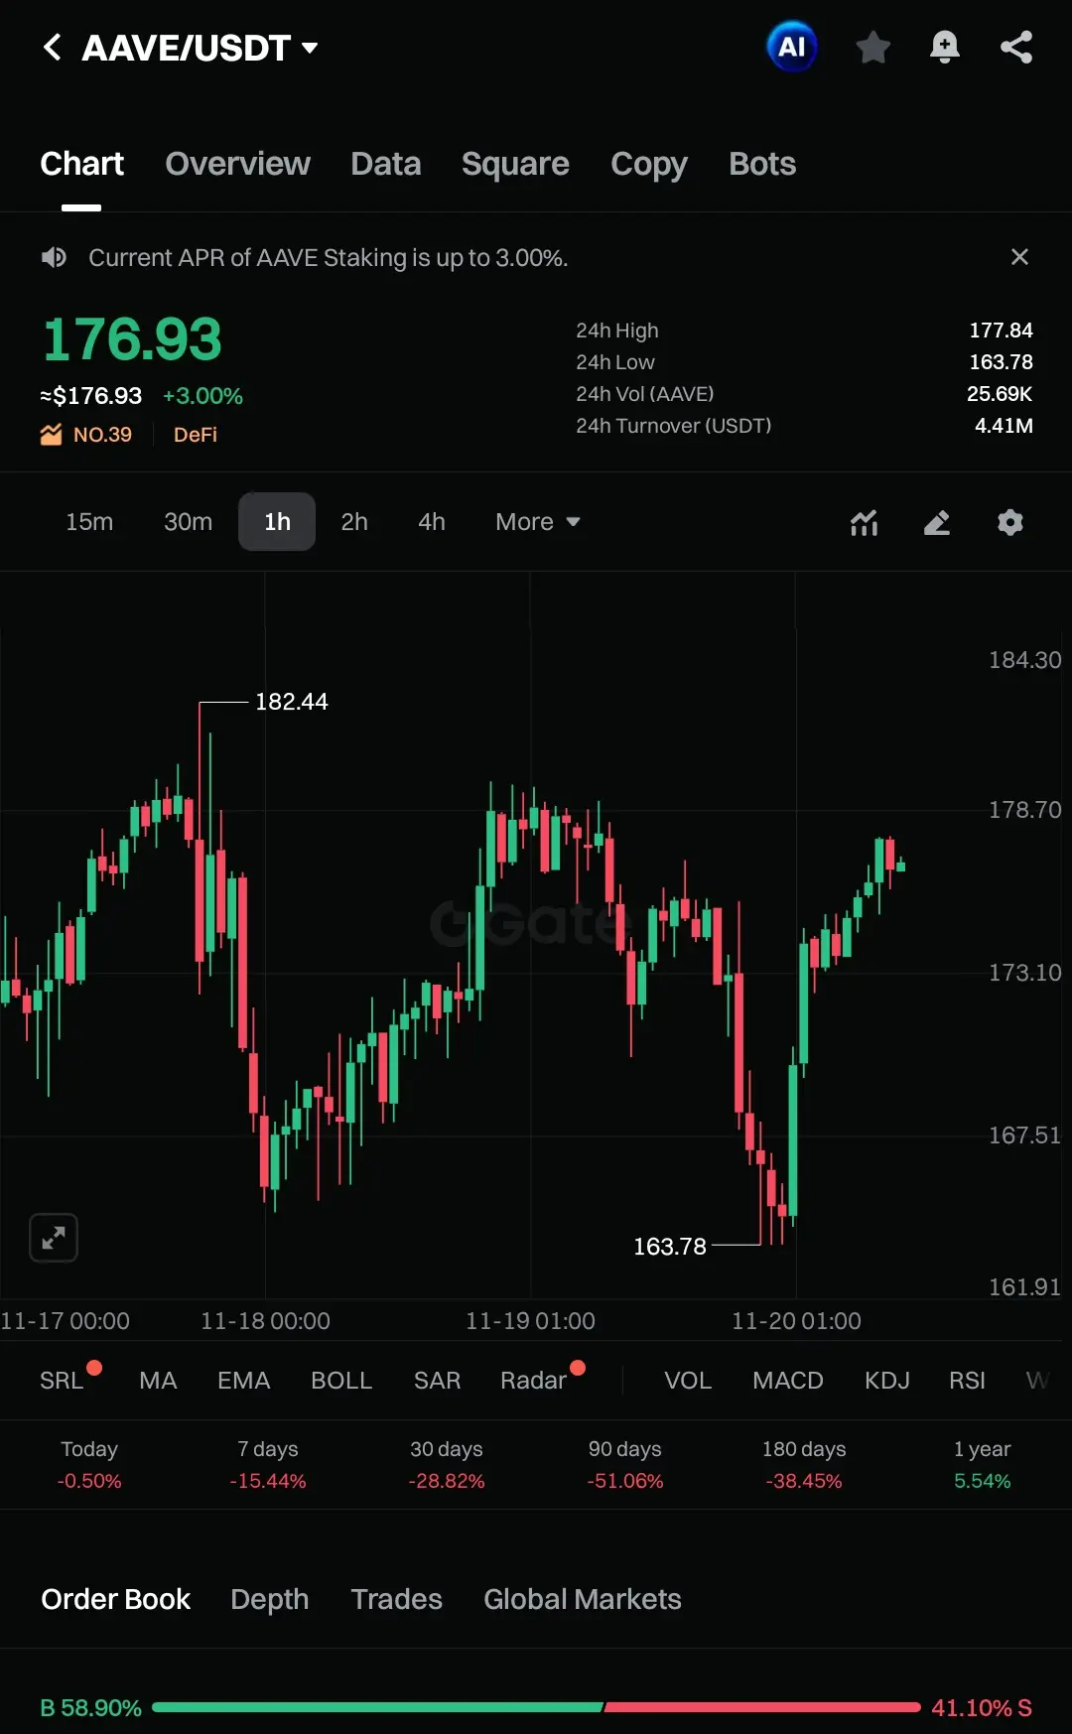Expand the More timeframes dropdown
Image resolution: width=1072 pixels, height=1734 pixels.
coord(538,522)
